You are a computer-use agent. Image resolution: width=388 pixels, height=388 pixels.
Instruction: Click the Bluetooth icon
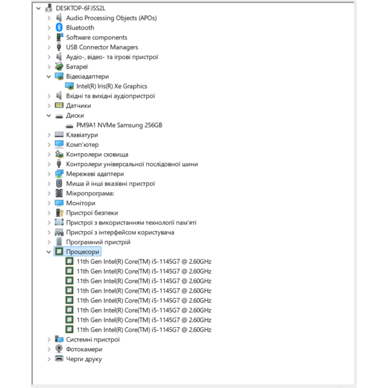pos(59,27)
